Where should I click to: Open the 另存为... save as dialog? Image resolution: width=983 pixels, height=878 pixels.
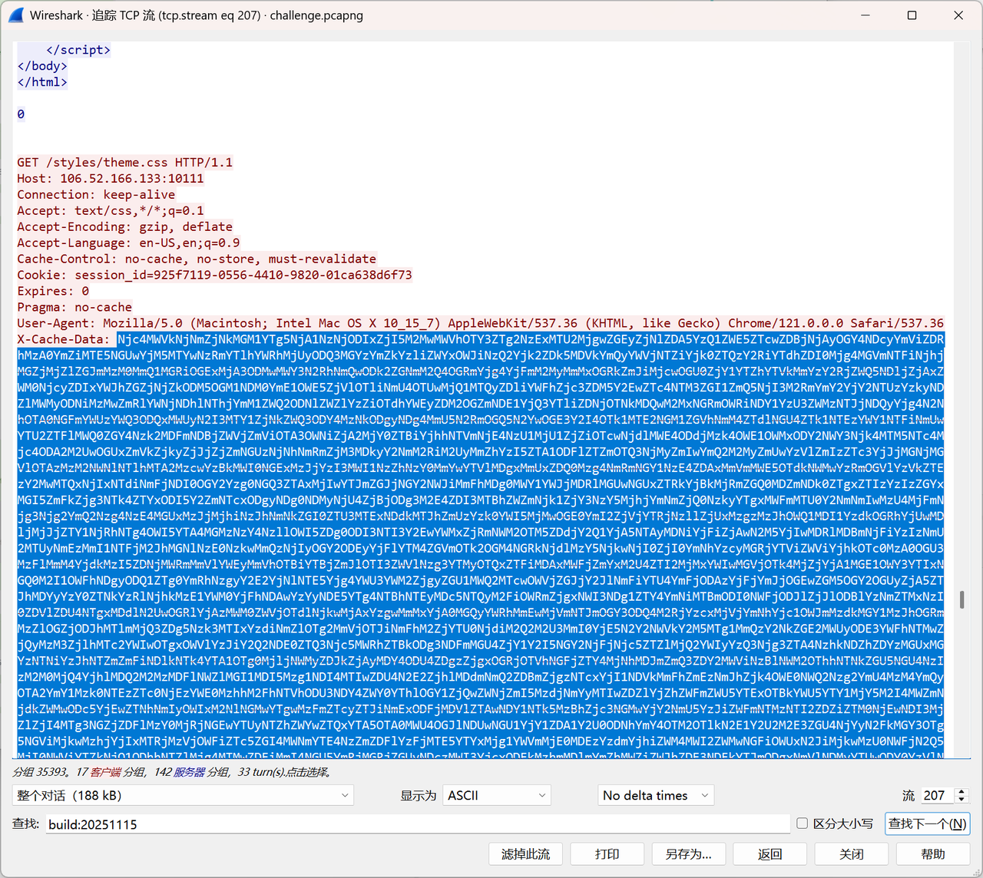coord(688,854)
